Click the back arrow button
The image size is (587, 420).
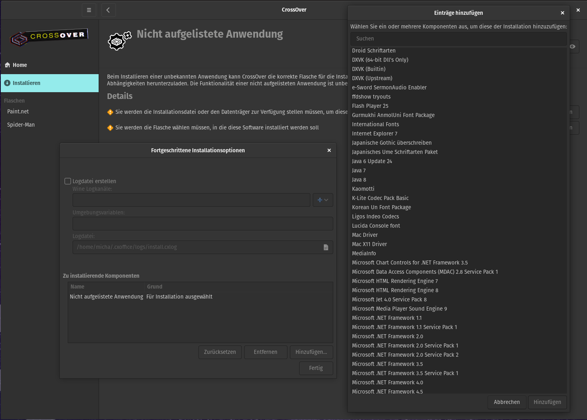point(108,10)
